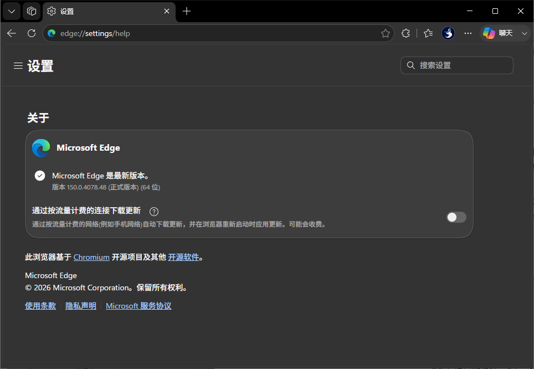Click the Edge logo in address bar
The width and height of the screenshot is (534, 369).
[52, 33]
